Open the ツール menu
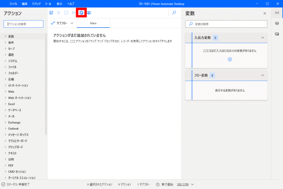283x189 pixels. [x=48, y=4]
